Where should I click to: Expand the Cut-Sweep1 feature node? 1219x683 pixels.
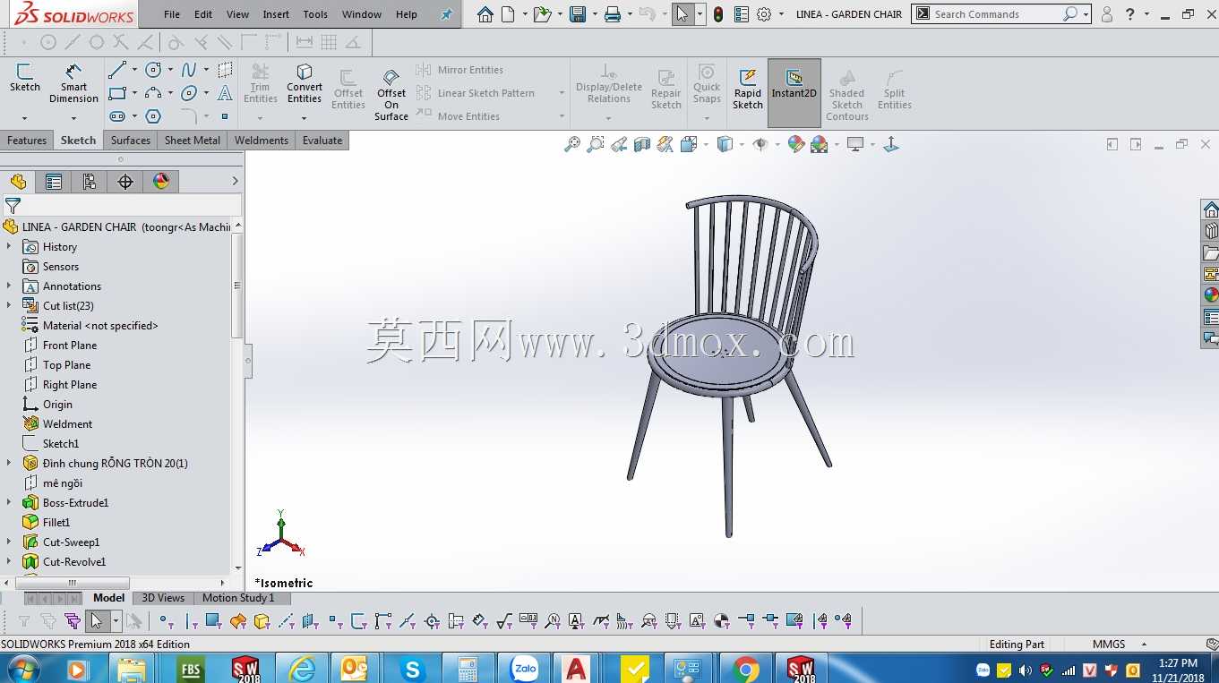click(x=9, y=542)
